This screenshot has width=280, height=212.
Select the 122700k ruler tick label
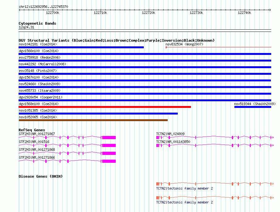point(53,13)
